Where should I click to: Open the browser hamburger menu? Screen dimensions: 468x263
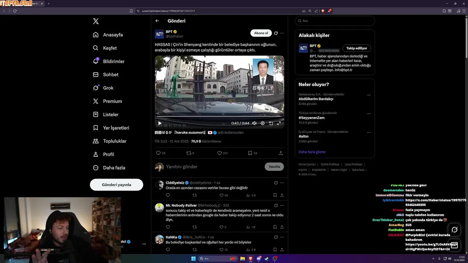tap(464, 11)
